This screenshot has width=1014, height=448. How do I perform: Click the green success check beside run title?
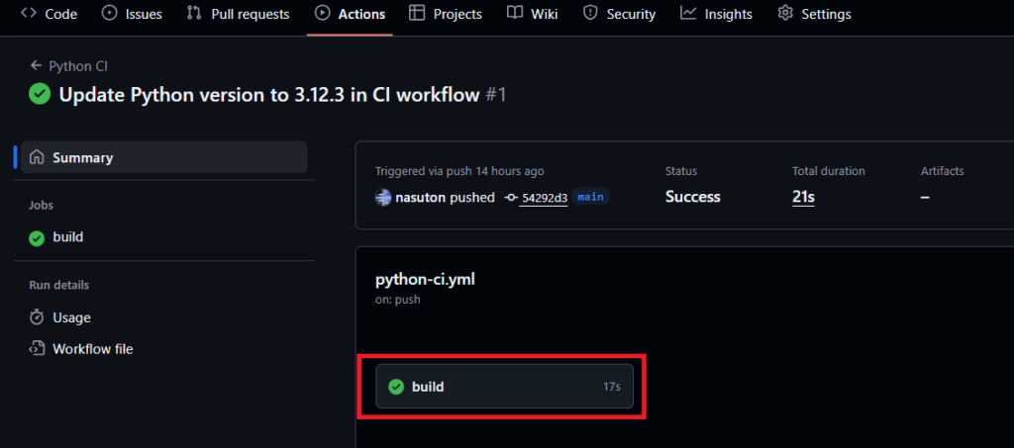[x=40, y=95]
